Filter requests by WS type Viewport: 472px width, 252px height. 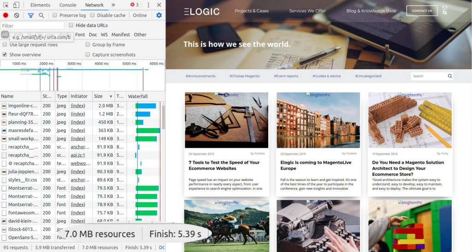(104, 35)
